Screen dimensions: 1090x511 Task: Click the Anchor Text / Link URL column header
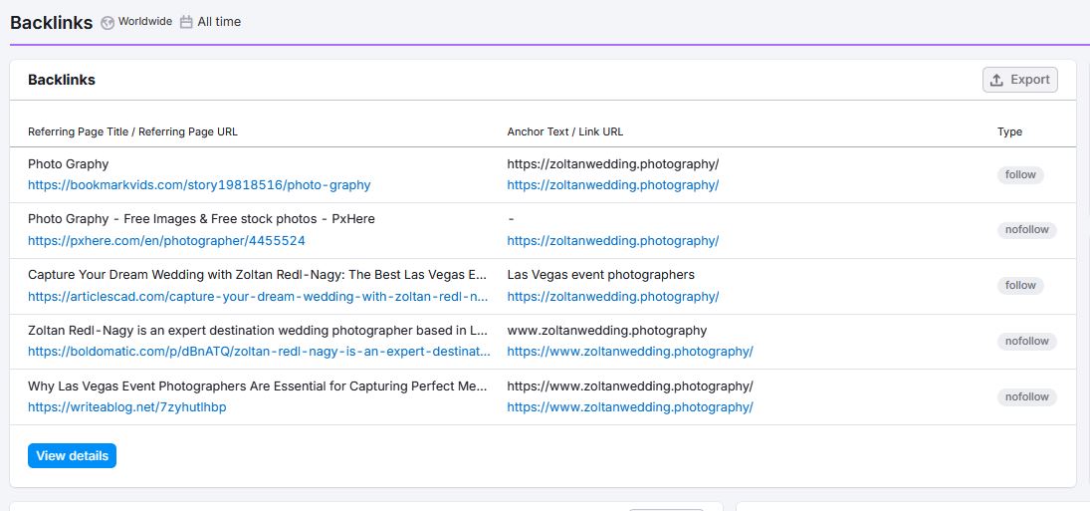[x=565, y=132]
